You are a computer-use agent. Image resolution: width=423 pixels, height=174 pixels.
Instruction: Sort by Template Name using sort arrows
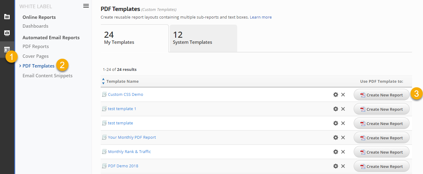tap(103, 81)
